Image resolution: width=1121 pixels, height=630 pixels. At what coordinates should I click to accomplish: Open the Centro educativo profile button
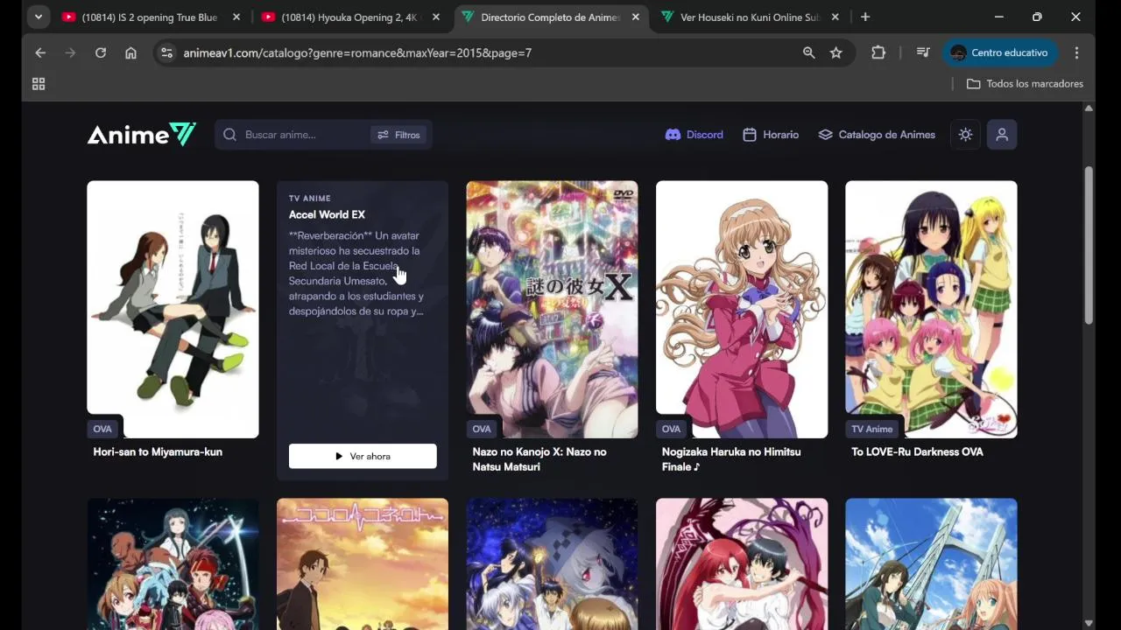pos(1000,52)
